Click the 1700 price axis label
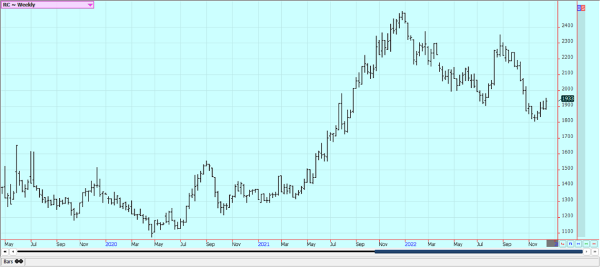The width and height of the screenshot is (600, 267). coord(567,136)
